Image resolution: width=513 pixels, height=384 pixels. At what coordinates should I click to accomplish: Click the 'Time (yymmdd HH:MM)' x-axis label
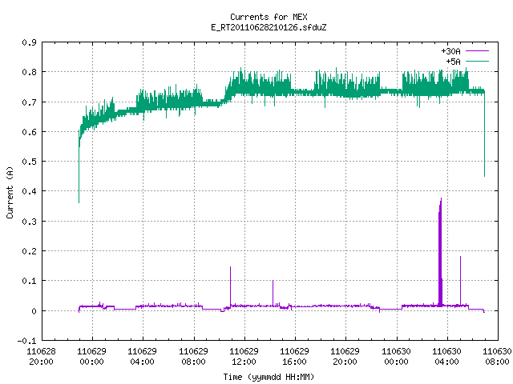(x=269, y=377)
